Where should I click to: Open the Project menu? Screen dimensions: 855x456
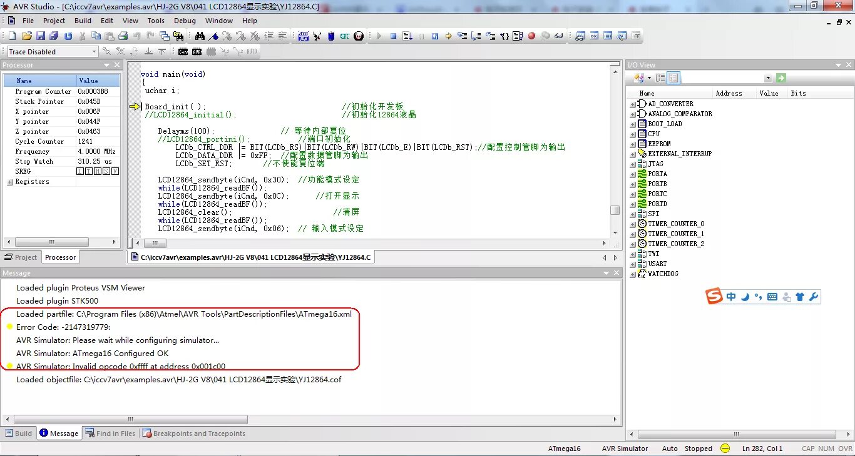click(54, 21)
